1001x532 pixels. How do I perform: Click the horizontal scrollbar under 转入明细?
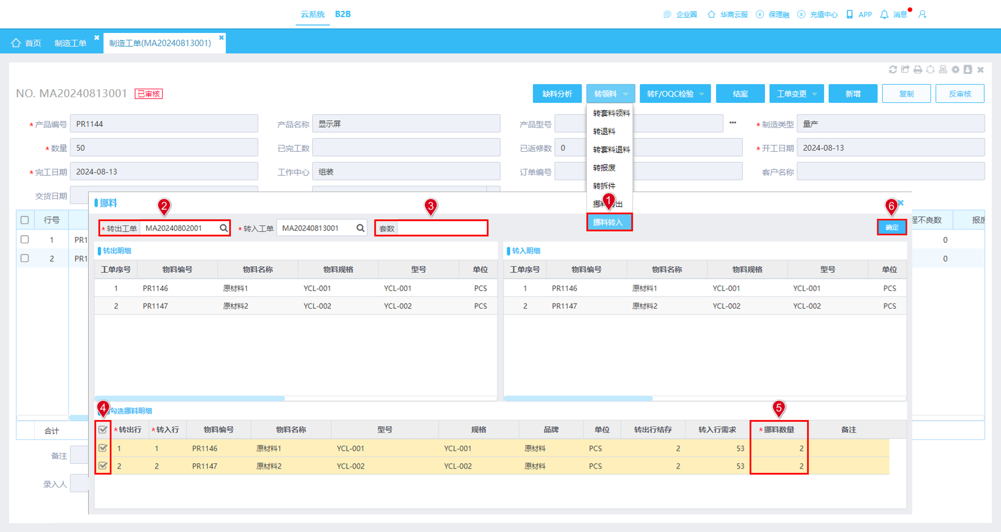pyautogui.click(x=579, y=398)
